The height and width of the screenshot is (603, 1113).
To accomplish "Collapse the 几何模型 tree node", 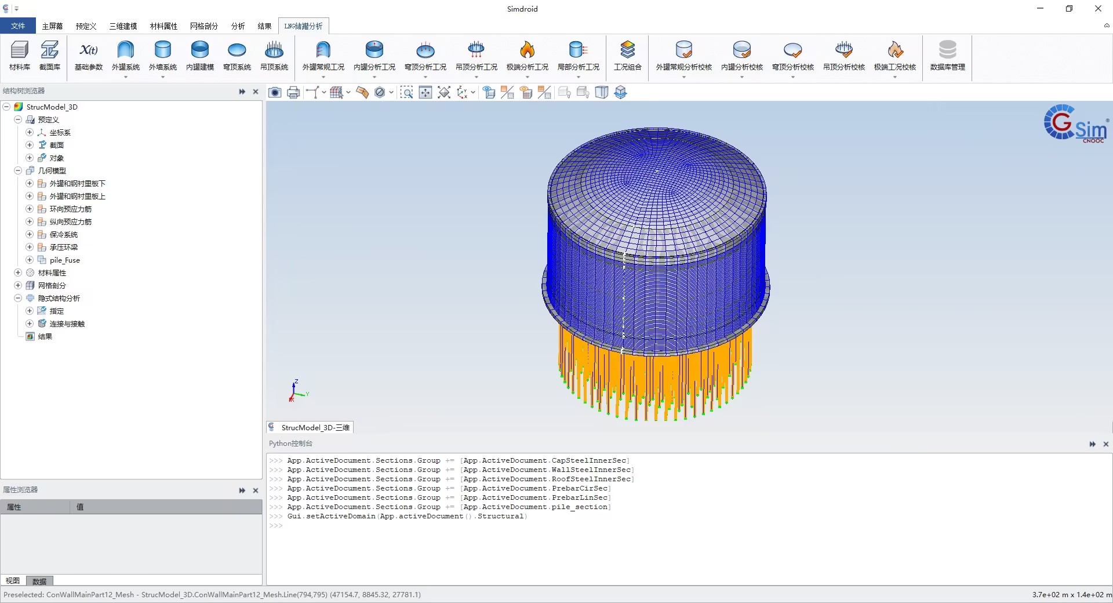I will pos(18,171).
